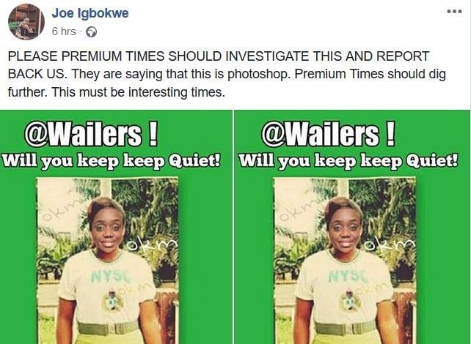
Task: Visit the Joe Igbokwe profile name link
Action: point(90,13)
